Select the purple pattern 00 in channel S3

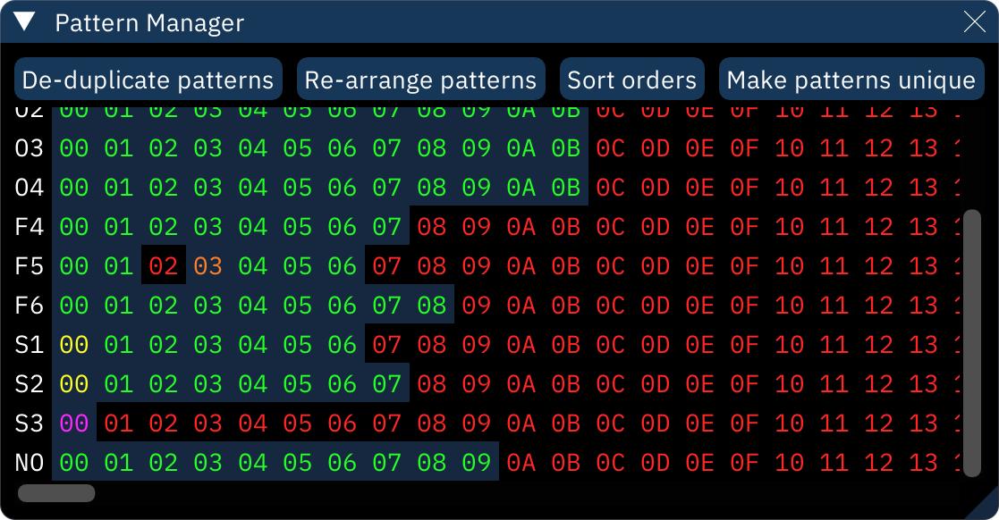coord(75,423)
